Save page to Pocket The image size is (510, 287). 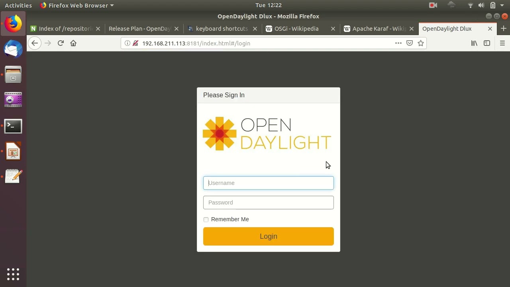409,43
